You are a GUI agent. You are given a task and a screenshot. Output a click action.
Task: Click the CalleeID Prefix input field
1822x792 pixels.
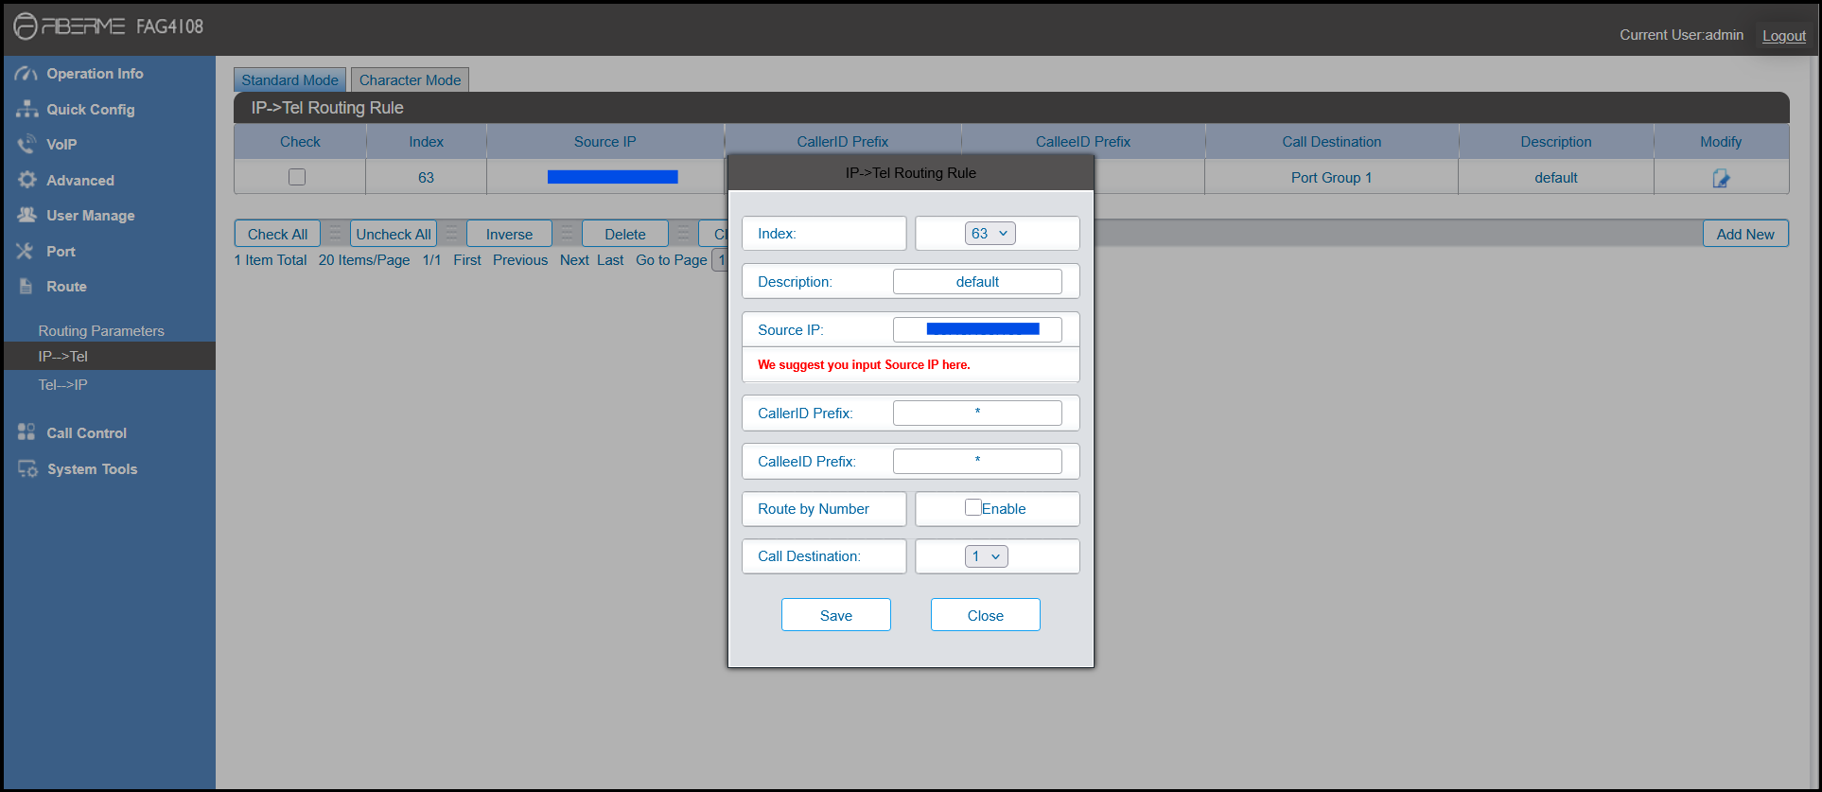pyautogui.click(x=977, y=462)
